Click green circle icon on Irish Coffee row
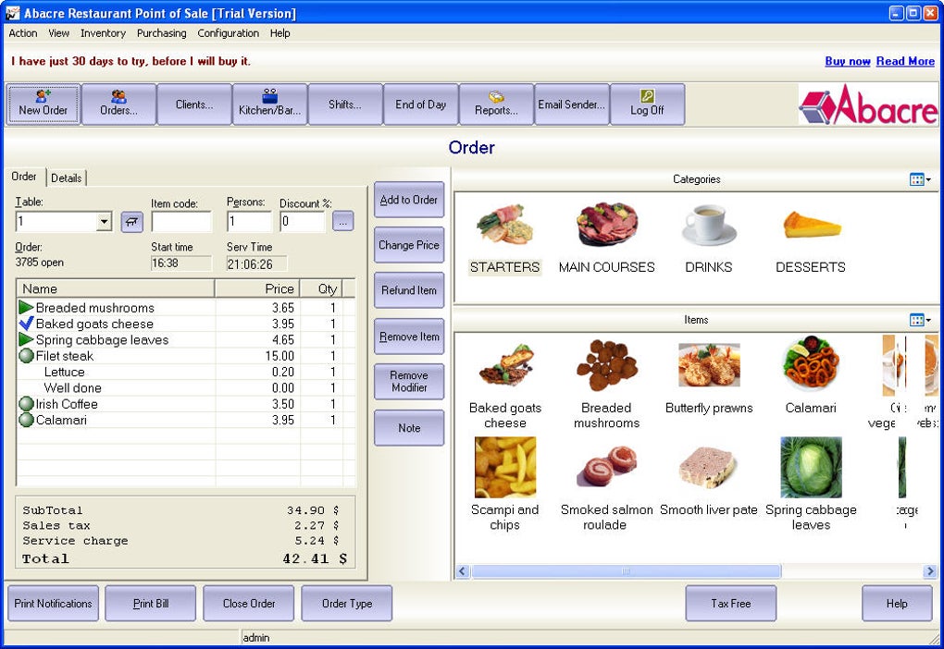This screenshot has height=649, width=944. [x=26, y=404]
